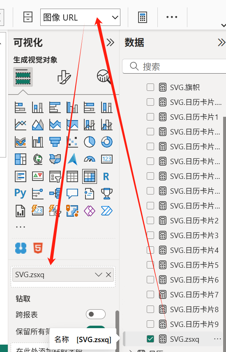Select the treemap visual
Viewport: 226px width, 352px height.
(21, 159)
